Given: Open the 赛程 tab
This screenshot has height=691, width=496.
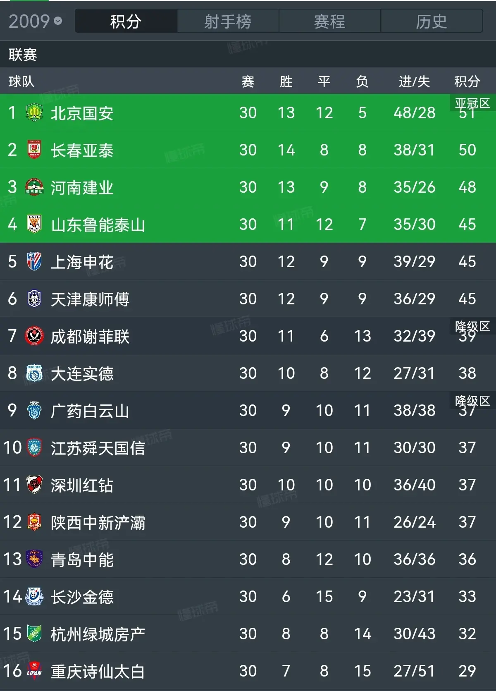Looking at the screenshot, I should (329, 21).
